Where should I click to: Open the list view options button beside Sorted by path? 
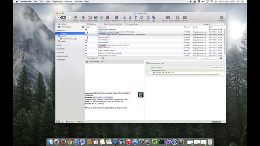click(x=103, y=58)
